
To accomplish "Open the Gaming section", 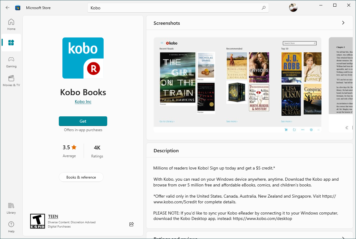I will tap(11, 62).
